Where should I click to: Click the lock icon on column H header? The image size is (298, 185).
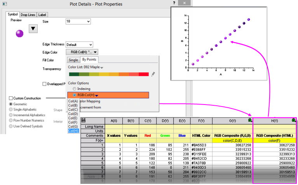pos(294,121)
